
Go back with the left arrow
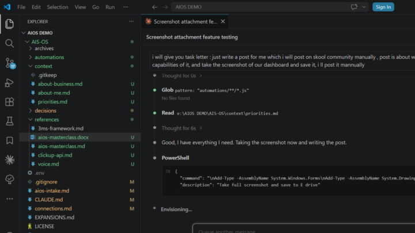point(154,7)
